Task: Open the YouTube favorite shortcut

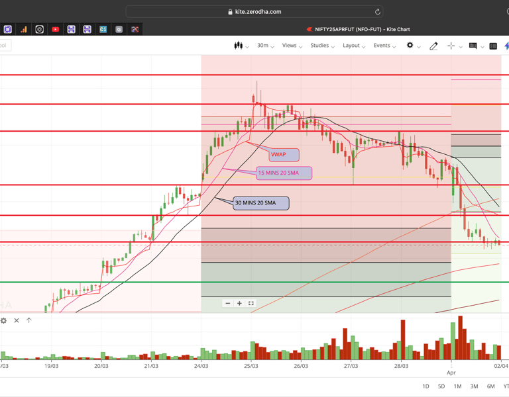Action: click(56, 30)
